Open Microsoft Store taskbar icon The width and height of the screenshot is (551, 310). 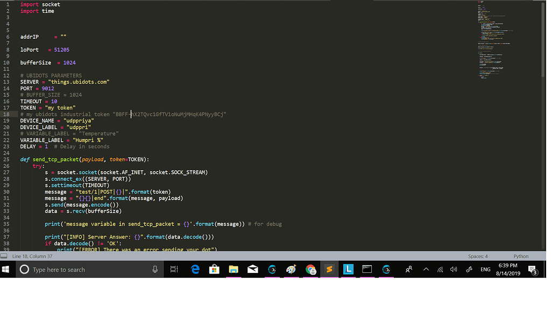[x=214, y=269]
